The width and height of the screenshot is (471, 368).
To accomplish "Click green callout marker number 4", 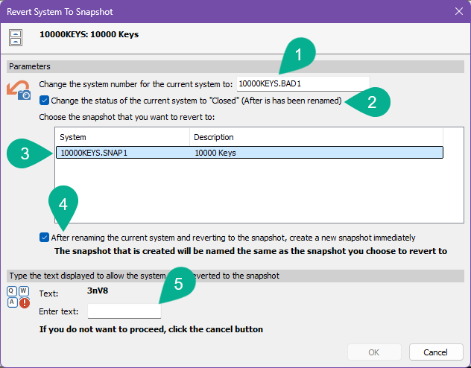I will pos(64,202).
